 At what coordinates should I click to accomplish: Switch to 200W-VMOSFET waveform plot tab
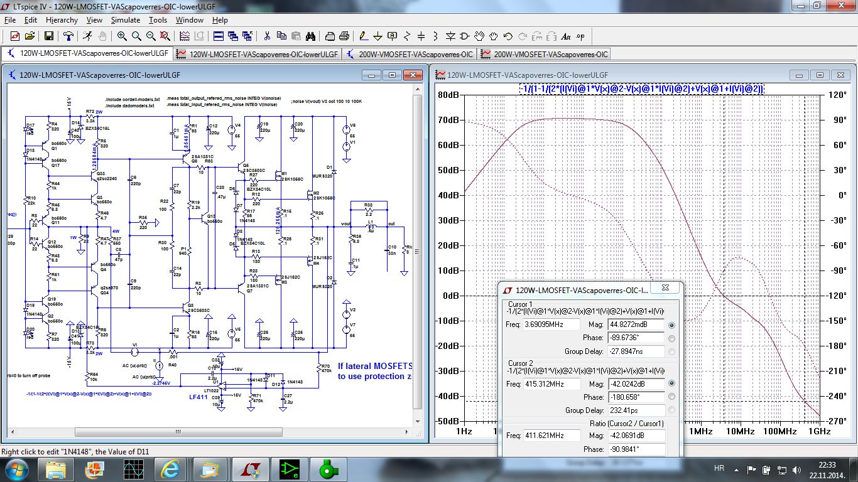544,54
